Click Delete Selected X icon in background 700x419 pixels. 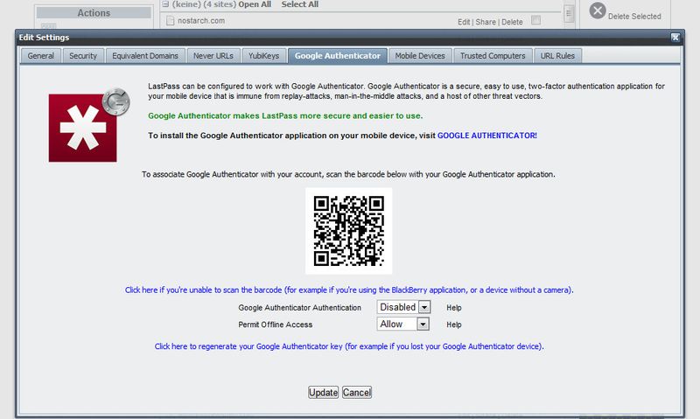click(598, 10)
